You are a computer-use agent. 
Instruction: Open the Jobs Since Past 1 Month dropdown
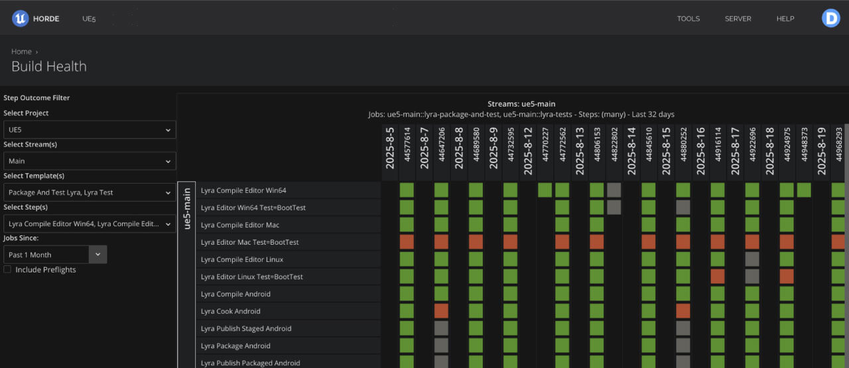[55, 255]
